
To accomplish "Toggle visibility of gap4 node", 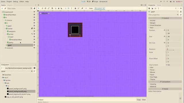I will [x=34, y=45].
